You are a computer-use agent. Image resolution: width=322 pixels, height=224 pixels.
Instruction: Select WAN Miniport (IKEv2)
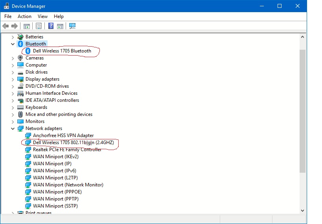pyautogui.click(x=56, y=157)
